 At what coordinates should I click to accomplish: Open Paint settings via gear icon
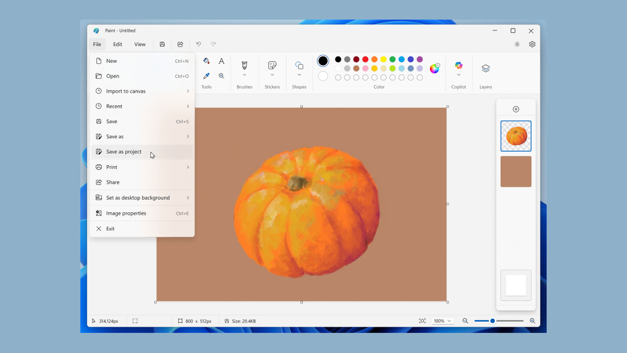click(532, 44)
